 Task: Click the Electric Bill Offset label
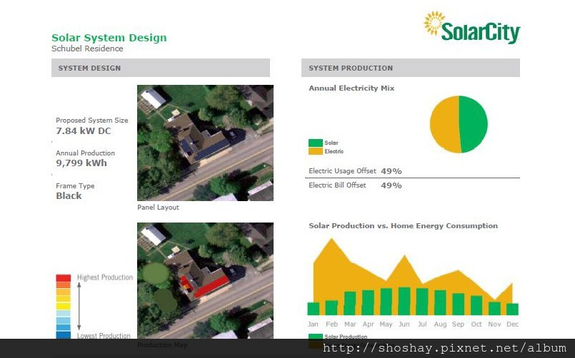337,185
